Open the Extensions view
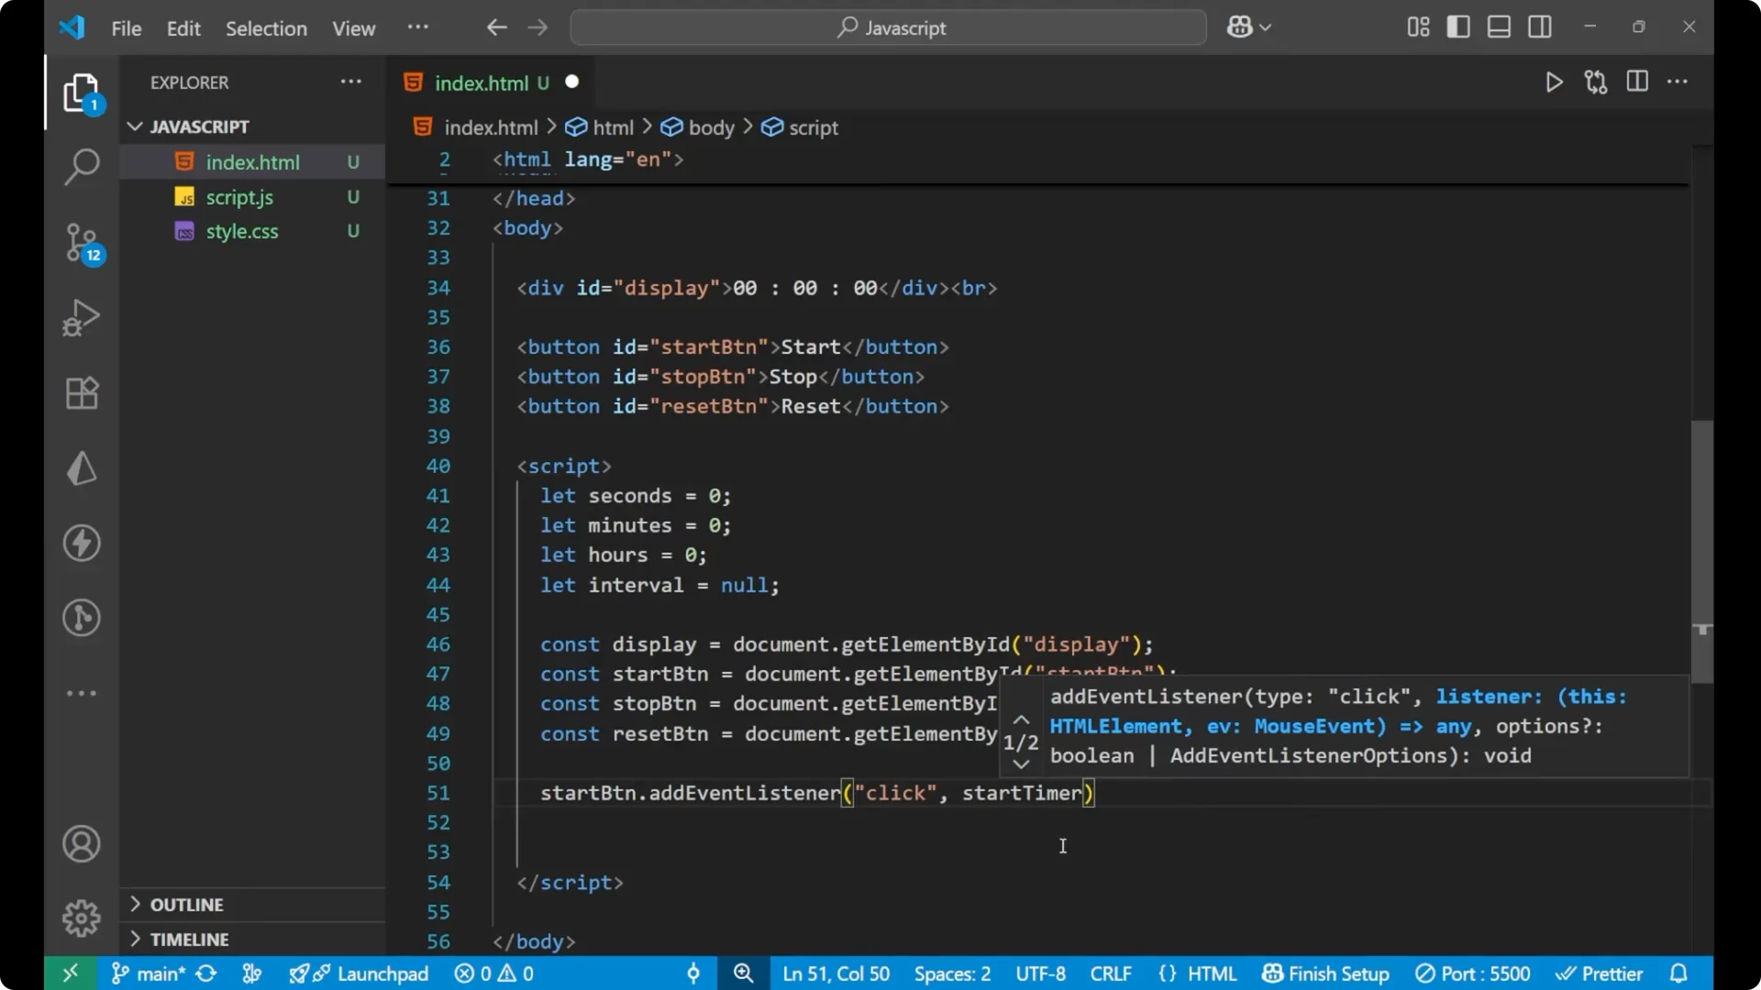 click(81, 392)
